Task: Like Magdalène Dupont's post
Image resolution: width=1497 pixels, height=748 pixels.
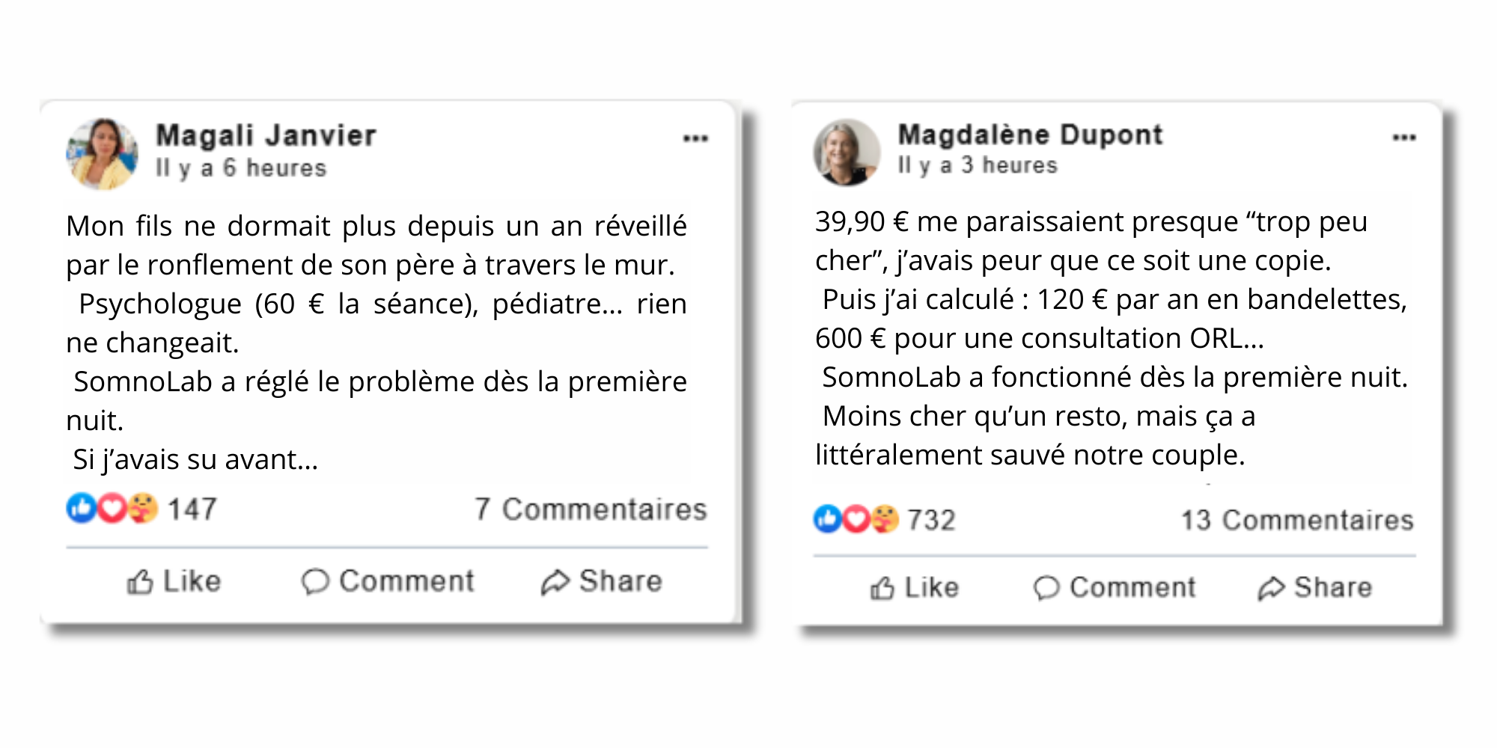Action: pyautogui.click(x=914, y=588)
